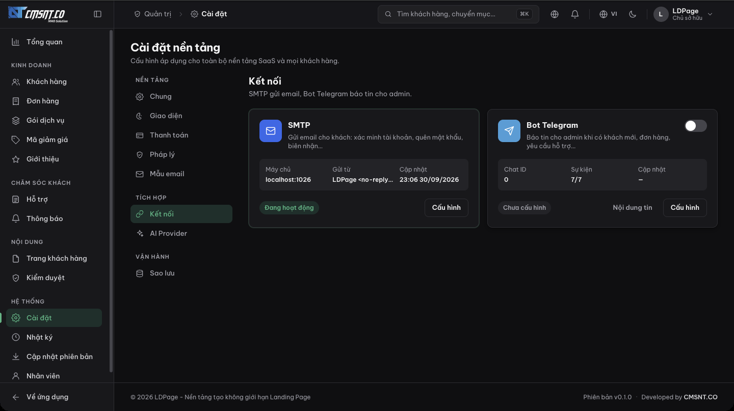Click the envelope icon next to Mẫu email
The width and height of the screenshot is (734, 411).
[x=140, y=174]
